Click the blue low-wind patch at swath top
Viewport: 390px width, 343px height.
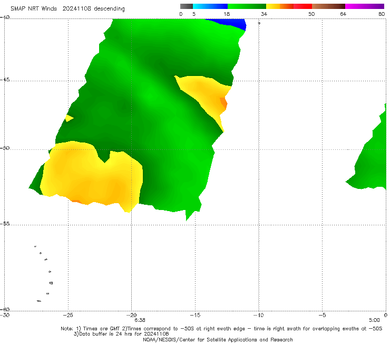pos(230,24)
